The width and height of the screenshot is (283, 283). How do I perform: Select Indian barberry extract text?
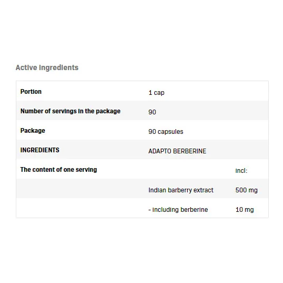(181, 190)
